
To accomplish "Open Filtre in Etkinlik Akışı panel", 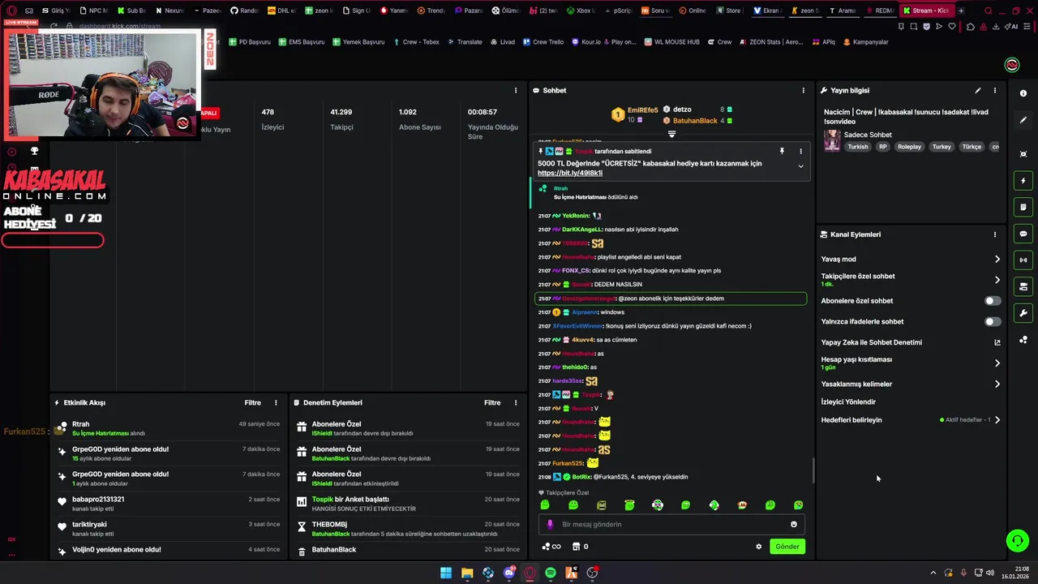I will [252, 402].
